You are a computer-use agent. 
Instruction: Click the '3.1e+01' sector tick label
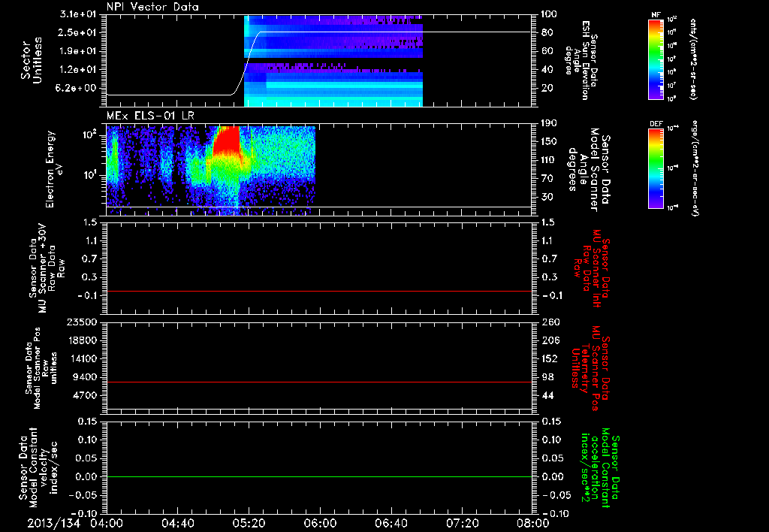point(78,14)
